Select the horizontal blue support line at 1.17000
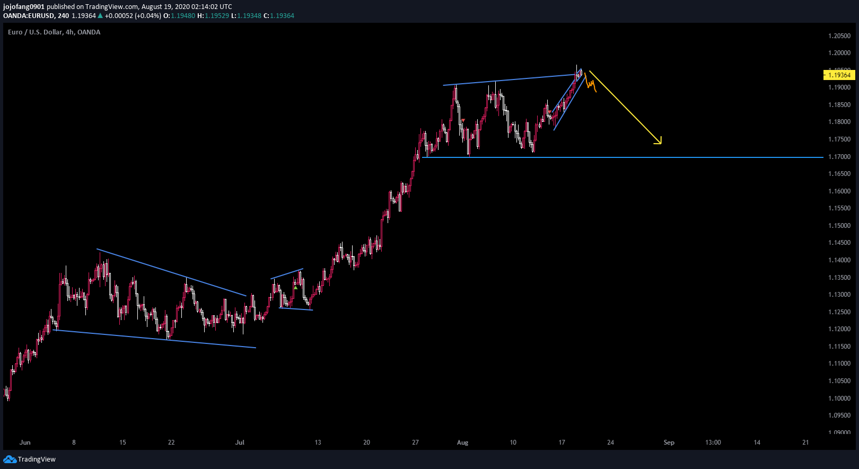 623,157
